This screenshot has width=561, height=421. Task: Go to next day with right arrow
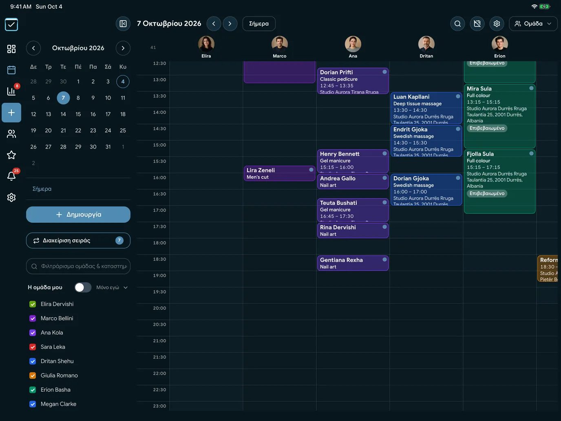(x=230, y=24)
